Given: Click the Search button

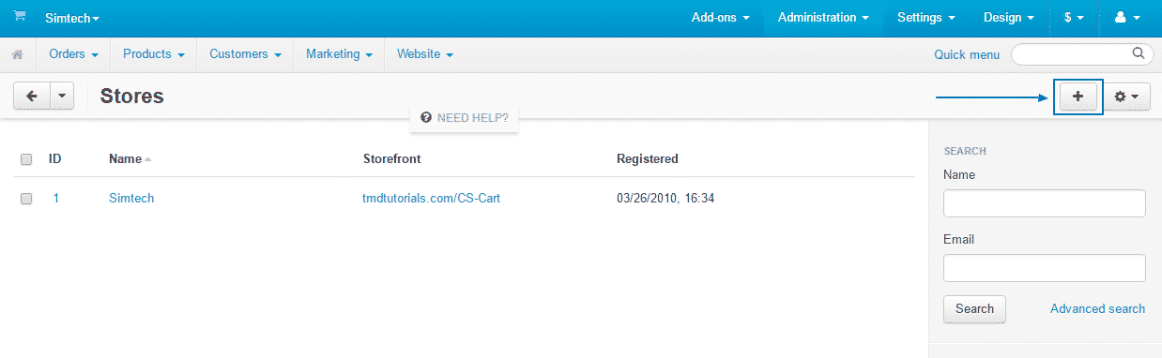Looking at the screenshot, I should [974, 309].
